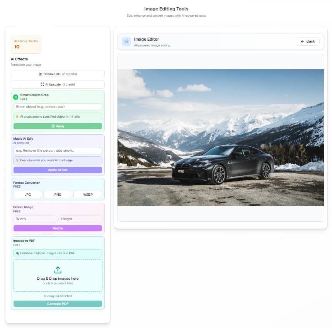
Task: Click the Remove BG button
Action: [58, 74]
